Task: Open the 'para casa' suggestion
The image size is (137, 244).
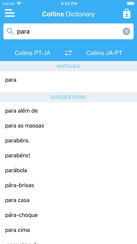Action: point(68,200)
